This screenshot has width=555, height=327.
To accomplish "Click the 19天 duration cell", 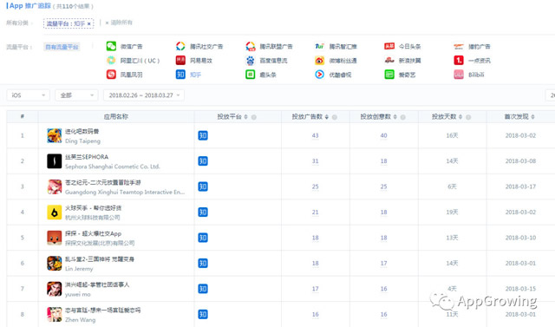I will (452, 212).
